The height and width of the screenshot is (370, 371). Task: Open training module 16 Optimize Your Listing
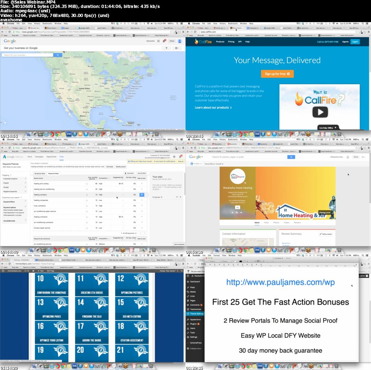(x=51, y=332)
